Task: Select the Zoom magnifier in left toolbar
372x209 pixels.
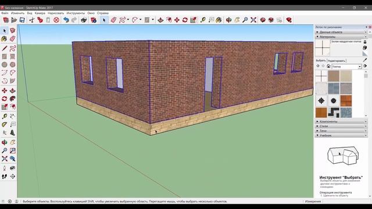Action: coord(4,150)
